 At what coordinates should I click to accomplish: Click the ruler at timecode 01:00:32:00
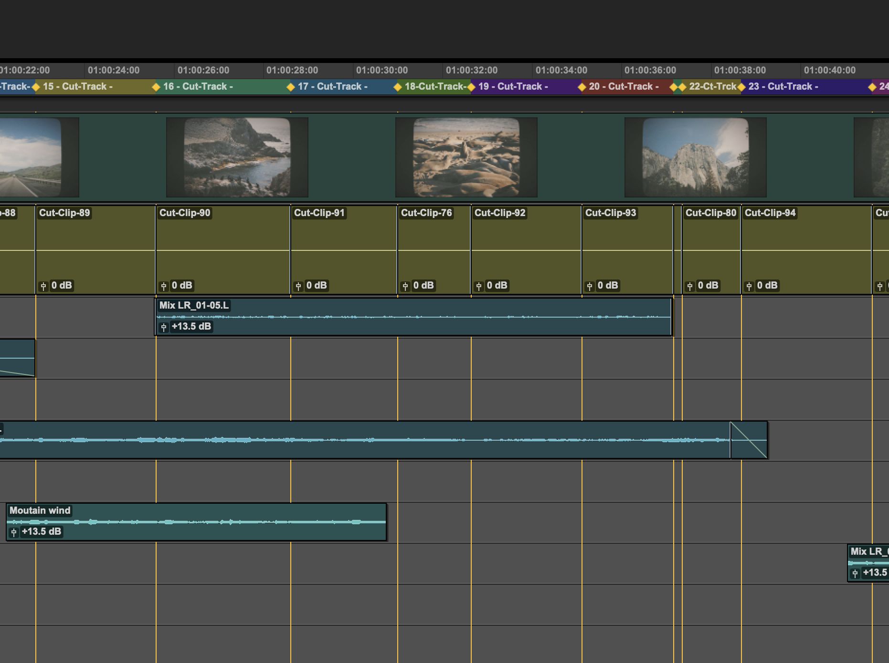pyautogui.click(x=472, y=71)
